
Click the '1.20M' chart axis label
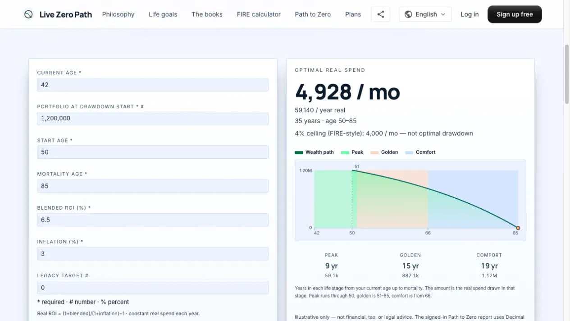point(306,170)
